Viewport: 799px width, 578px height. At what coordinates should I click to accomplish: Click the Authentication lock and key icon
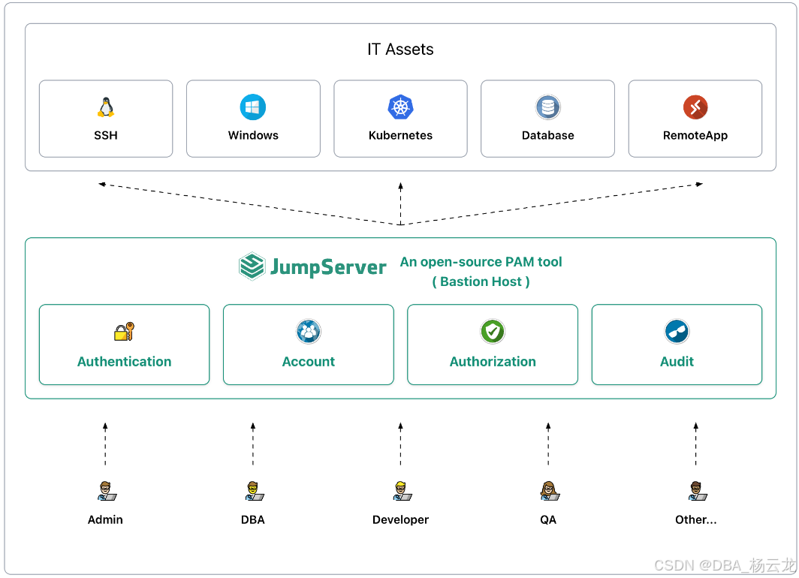pos(125,332)
